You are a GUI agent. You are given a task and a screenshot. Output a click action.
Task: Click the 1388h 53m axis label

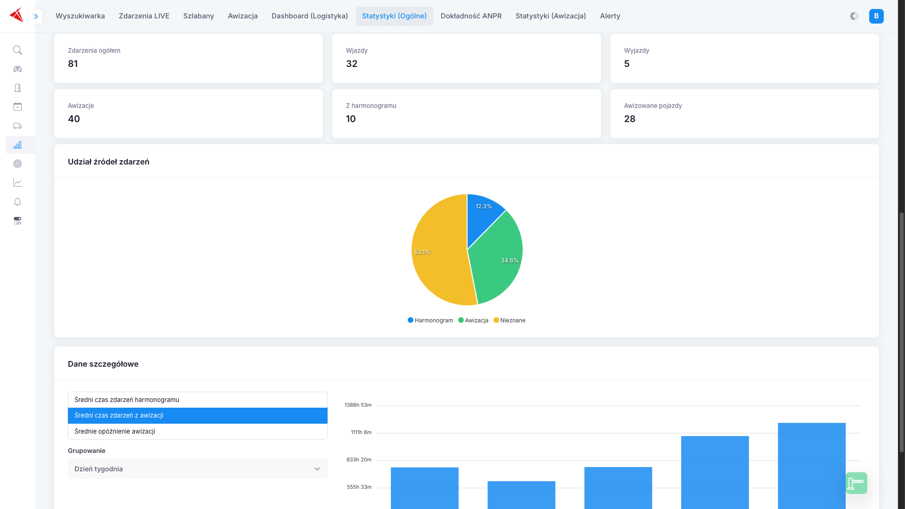coord(358,405)
